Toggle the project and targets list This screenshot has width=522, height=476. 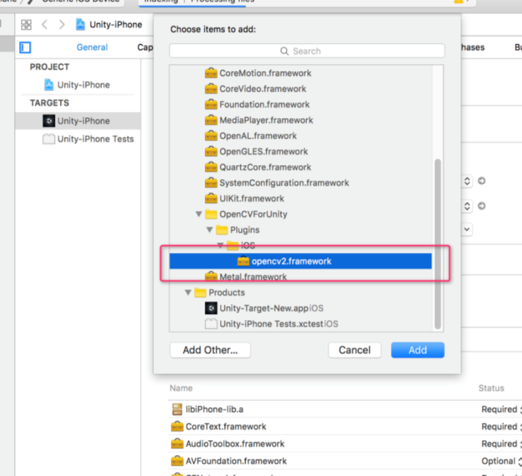coord(25,47)
